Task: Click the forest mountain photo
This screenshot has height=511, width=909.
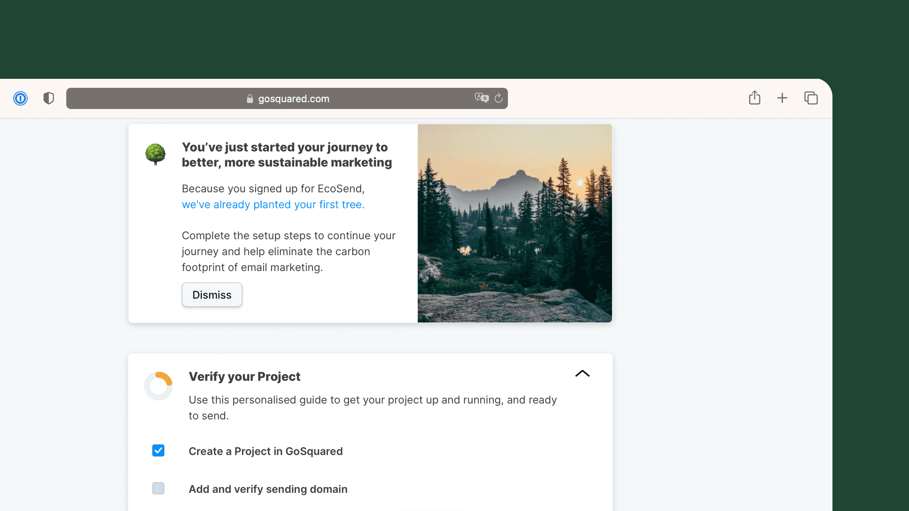Action: point(515,223)
